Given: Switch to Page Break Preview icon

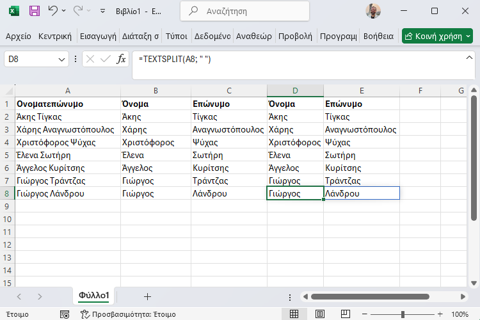Looking at the screenshot, I should click(x=346, y=314).
